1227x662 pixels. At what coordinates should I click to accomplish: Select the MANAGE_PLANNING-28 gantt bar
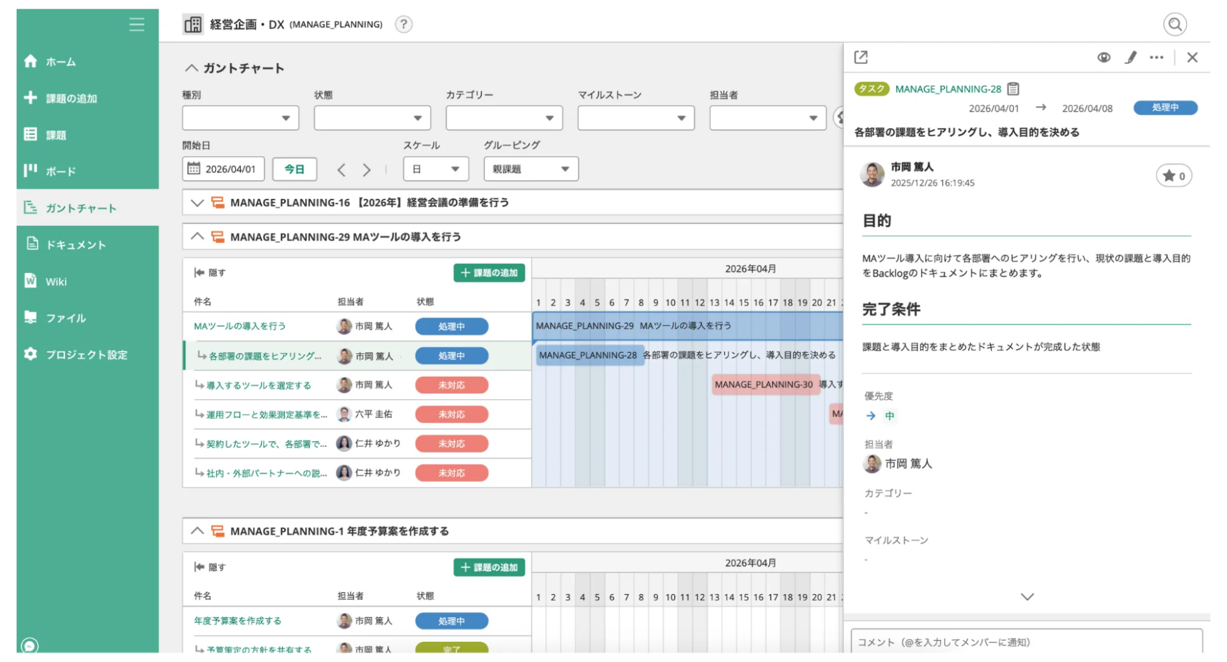point(589,355)
